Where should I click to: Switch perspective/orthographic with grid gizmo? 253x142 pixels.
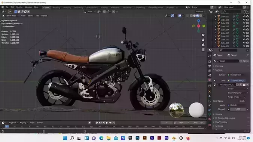coord(203,50)
